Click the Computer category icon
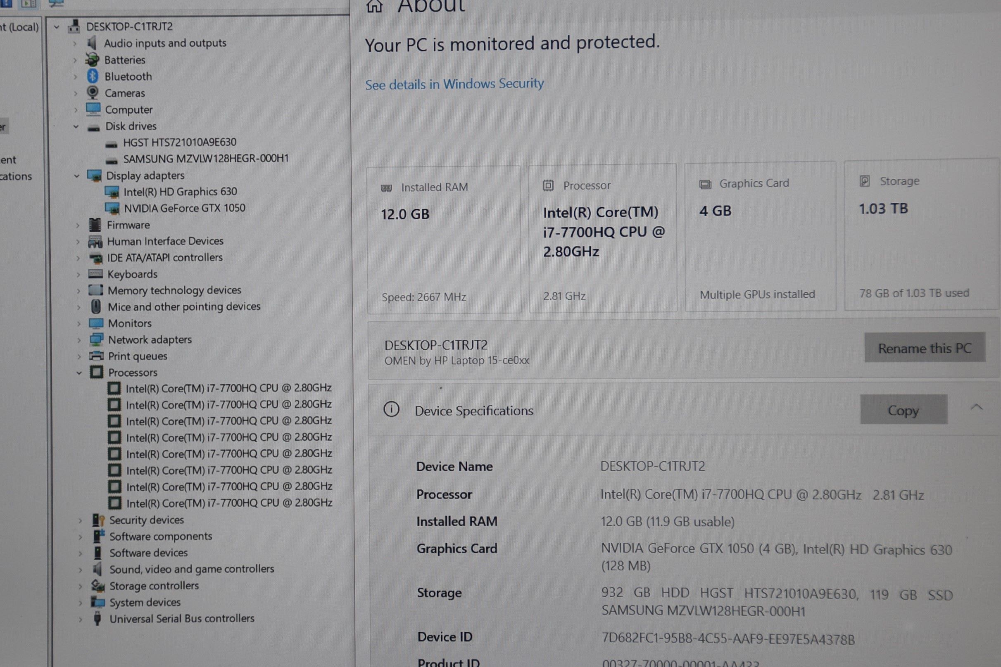 pos(93,109)
